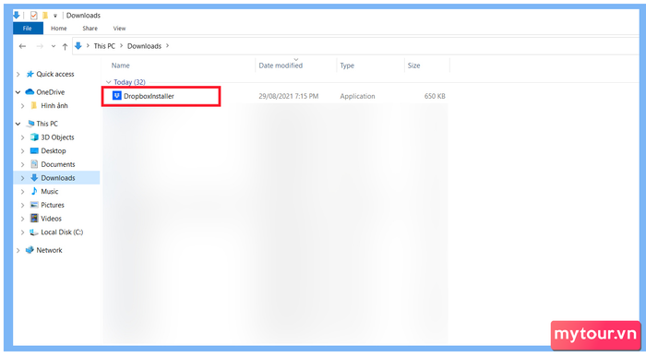This screenshot has height=357, width=646.
Task: Click the Quick access star icon
Action: coord(30,74)
